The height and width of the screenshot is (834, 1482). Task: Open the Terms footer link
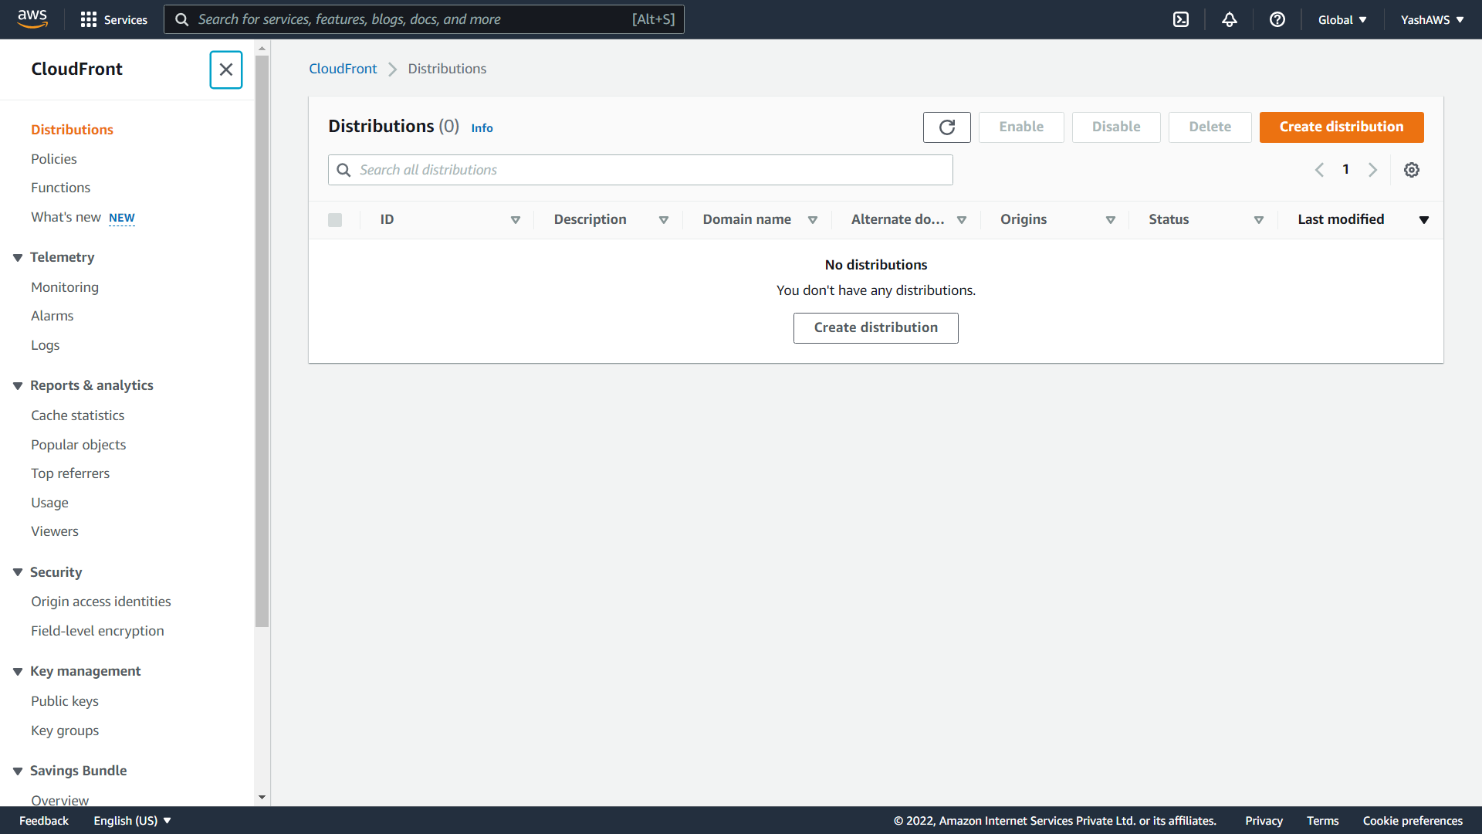[x=1323, y=821]
